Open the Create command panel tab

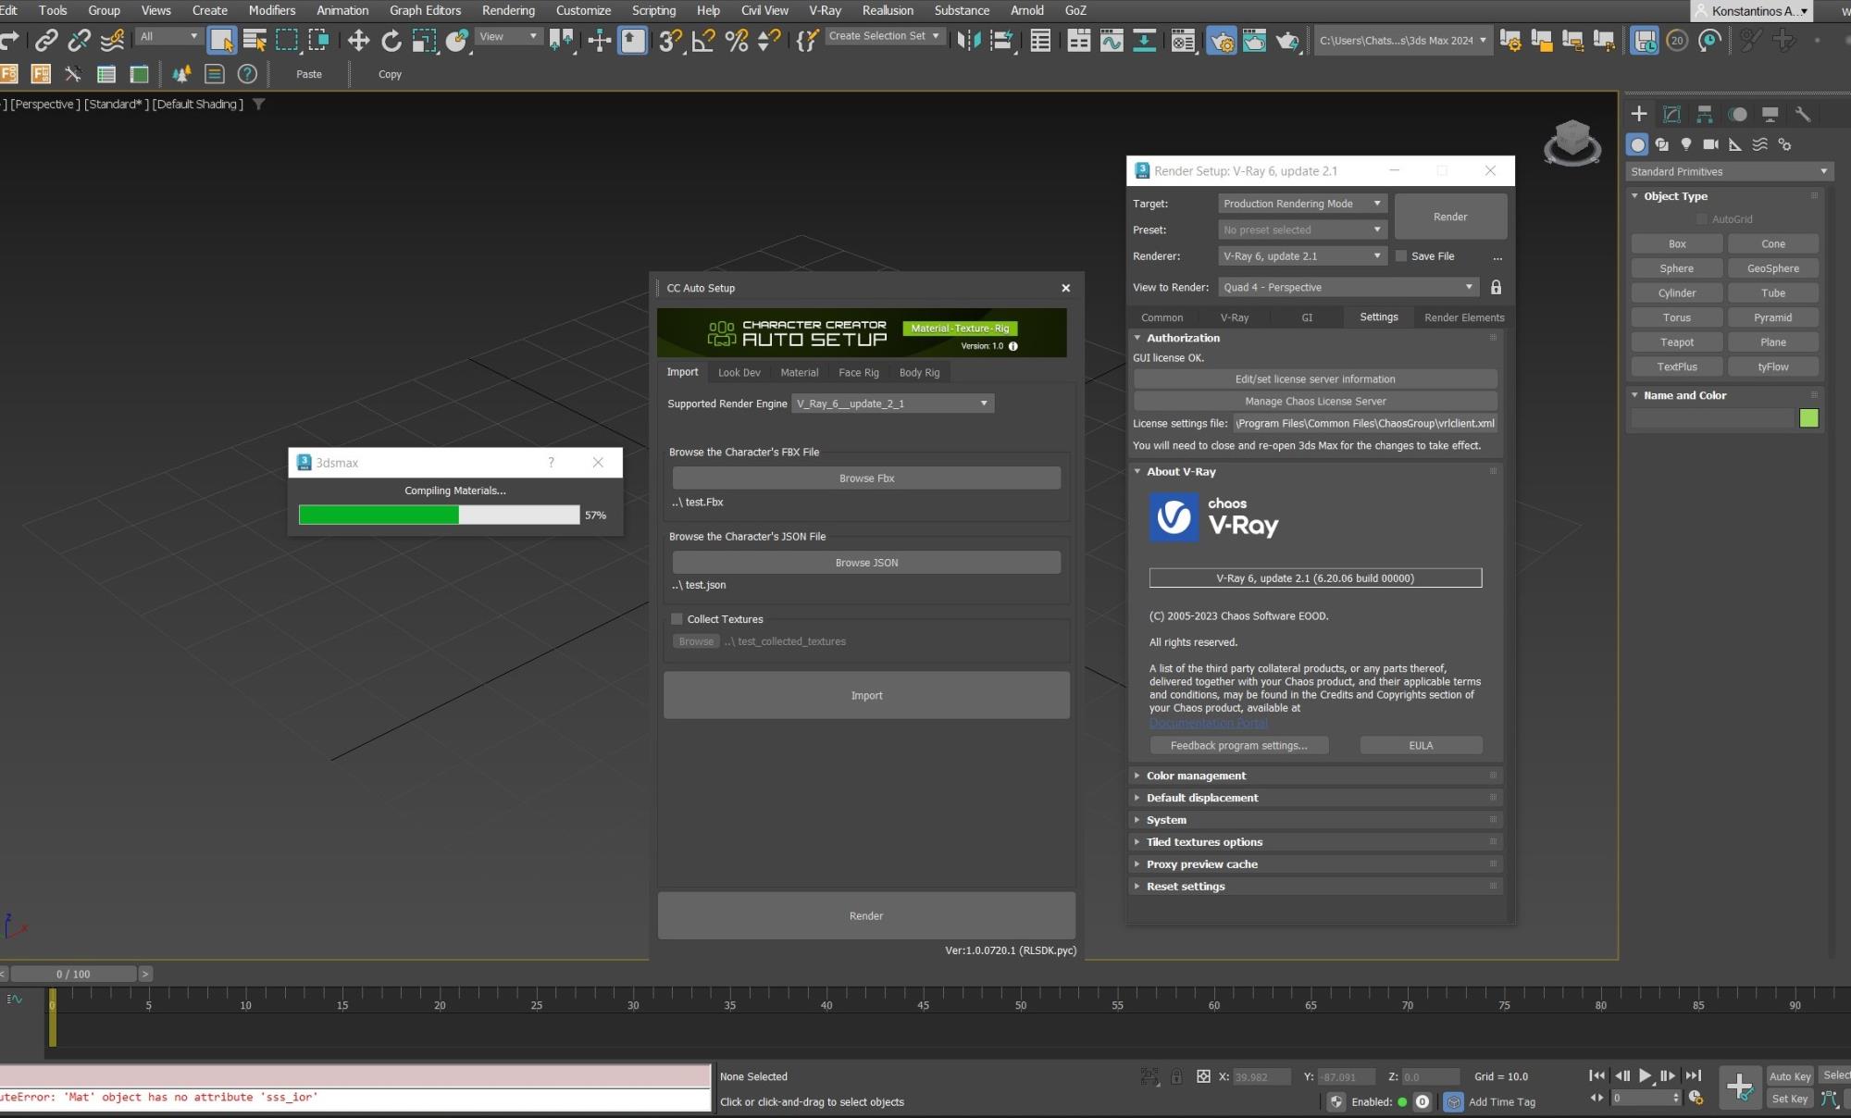(x=1639, y=114)
